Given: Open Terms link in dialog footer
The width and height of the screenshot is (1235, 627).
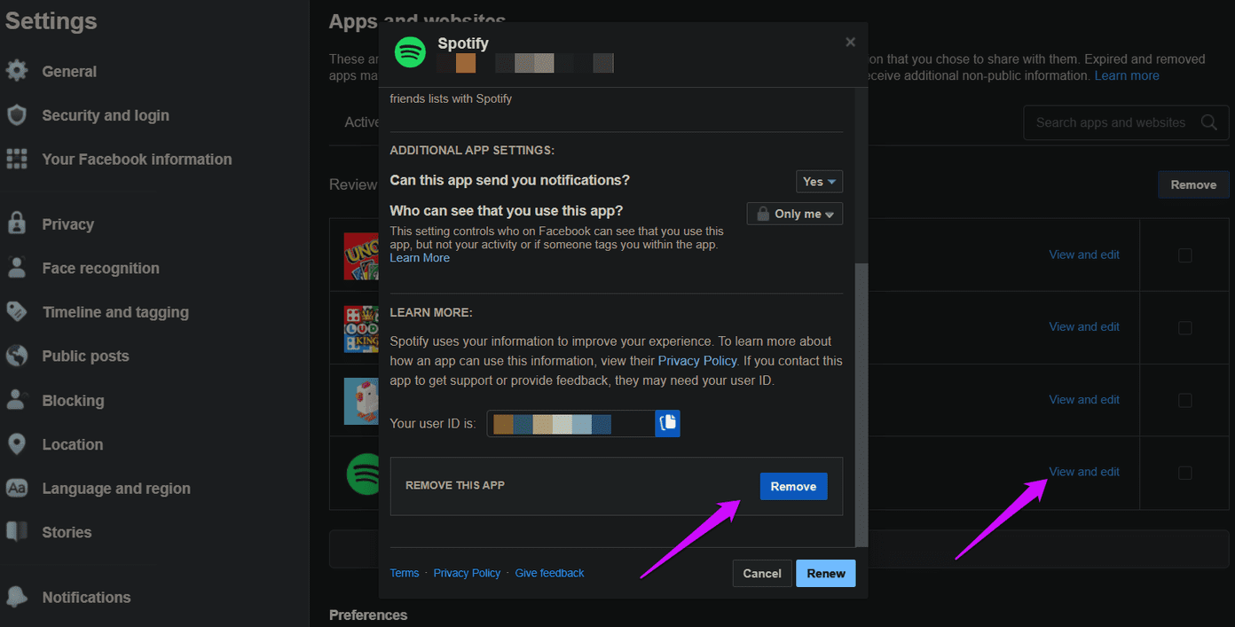Looking at the screenshot, I should coord(404,573).
